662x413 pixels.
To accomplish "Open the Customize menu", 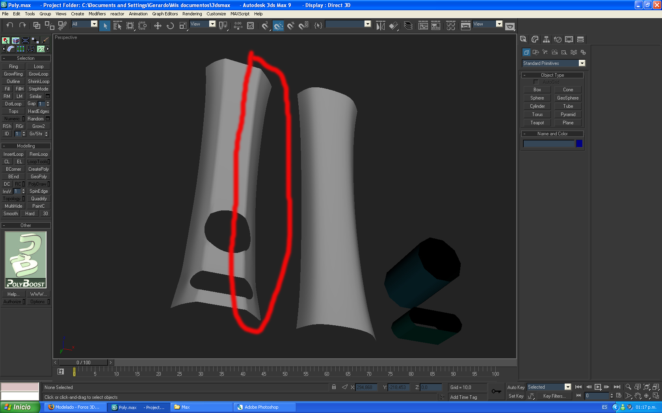I will tap(216, 14).
